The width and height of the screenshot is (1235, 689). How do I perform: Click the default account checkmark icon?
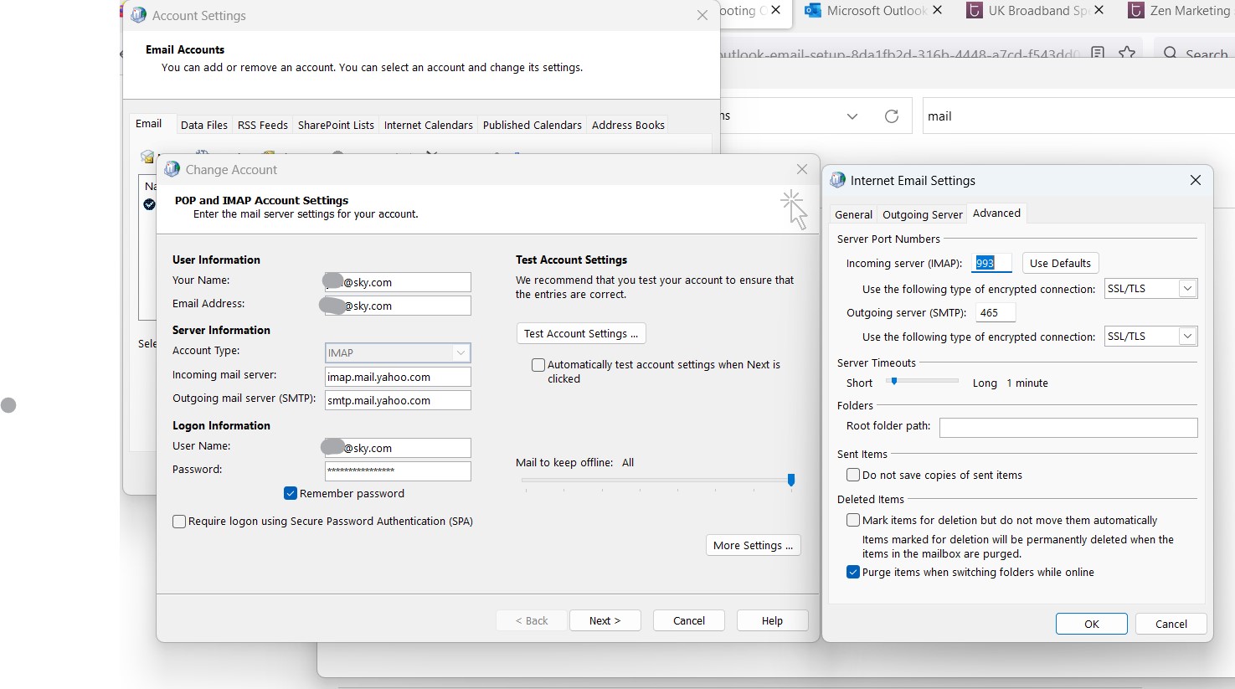(x=149, y=204)
